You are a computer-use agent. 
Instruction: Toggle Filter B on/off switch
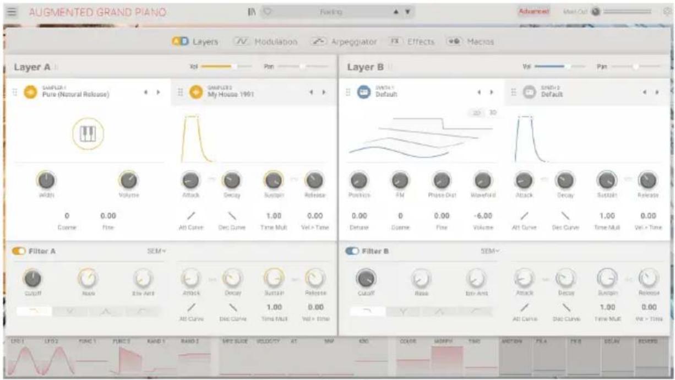point(352,251)
